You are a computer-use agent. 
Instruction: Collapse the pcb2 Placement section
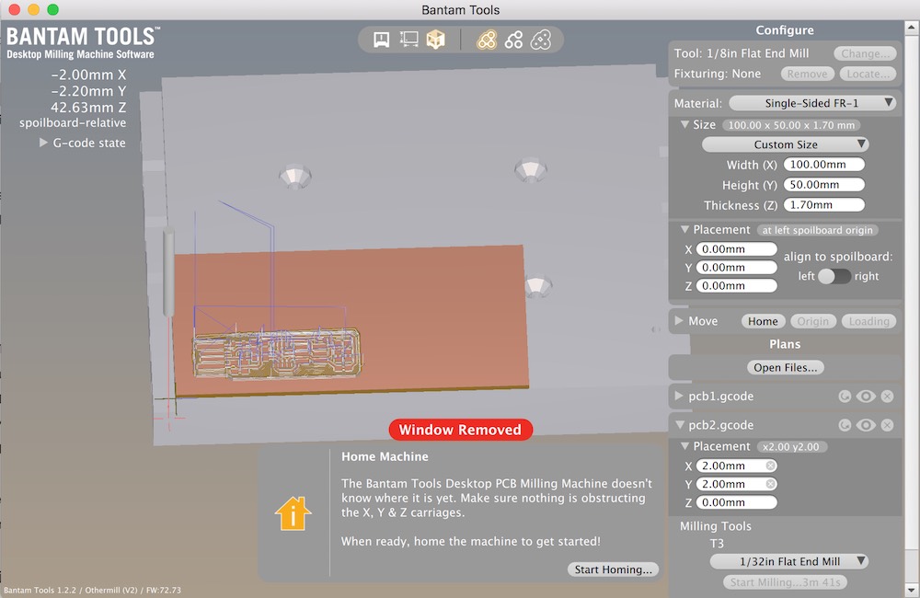coord(684,446)
